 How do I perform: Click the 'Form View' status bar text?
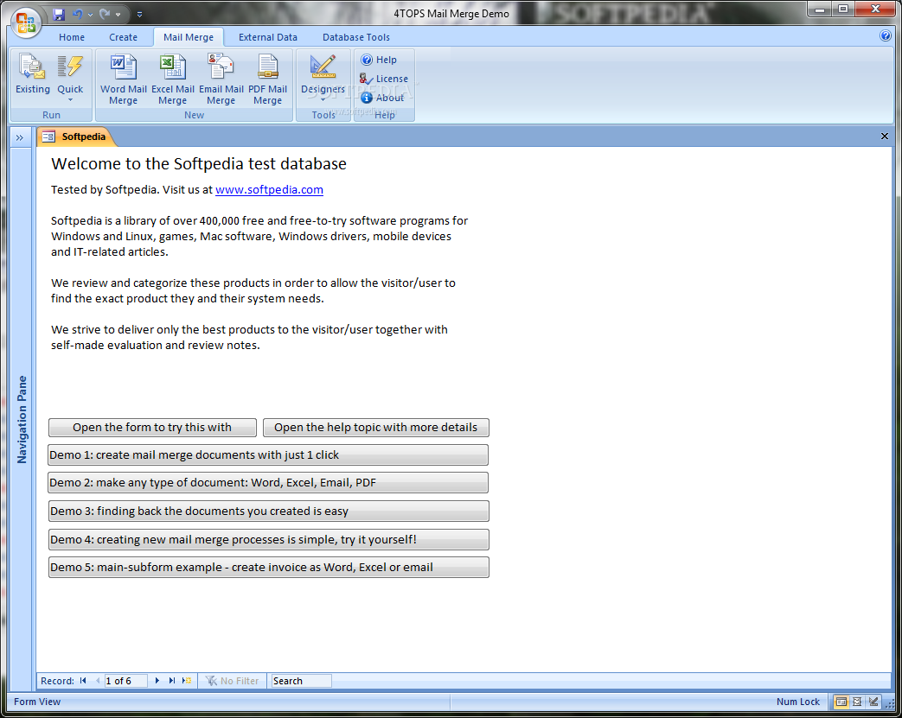37,702
